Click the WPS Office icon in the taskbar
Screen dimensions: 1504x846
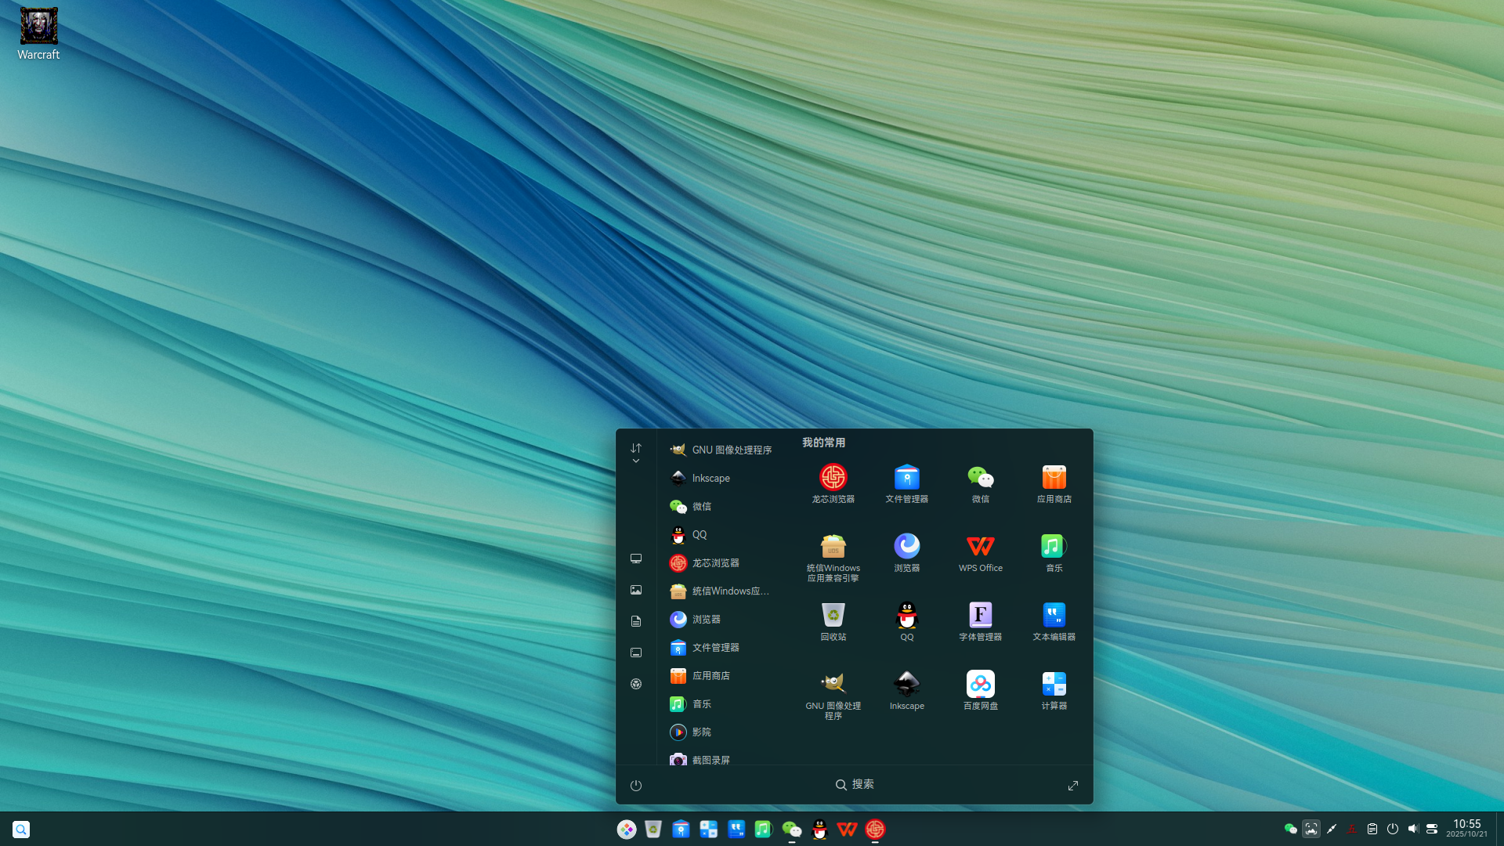pyautogui.click(x=847, y=829)
